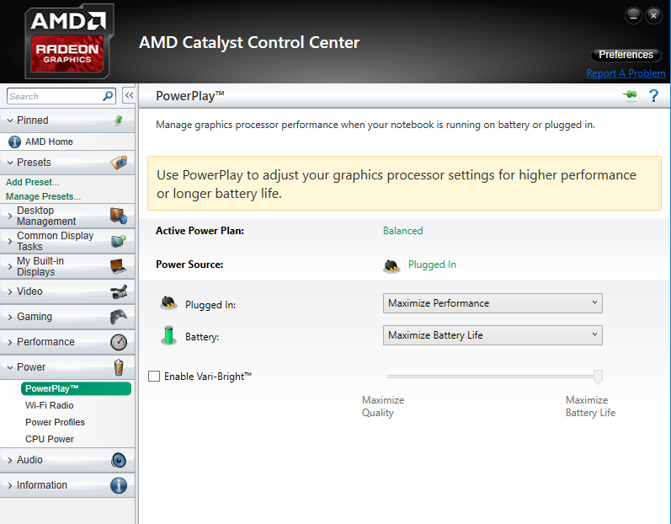The width and height of the screenshot is (671, 524).
Task: Go to AMD Home
Action: [x=49, y=142]
